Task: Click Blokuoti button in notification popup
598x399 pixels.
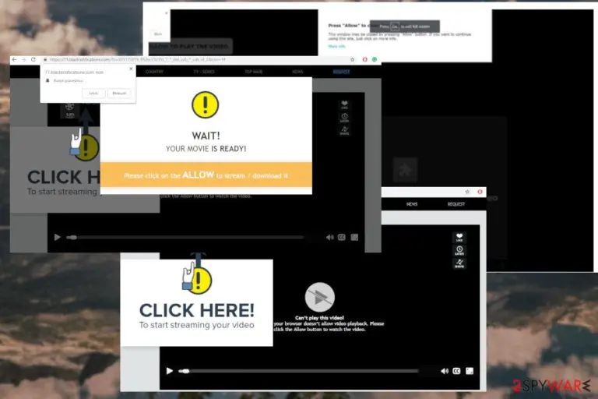Action: [119, 94]
